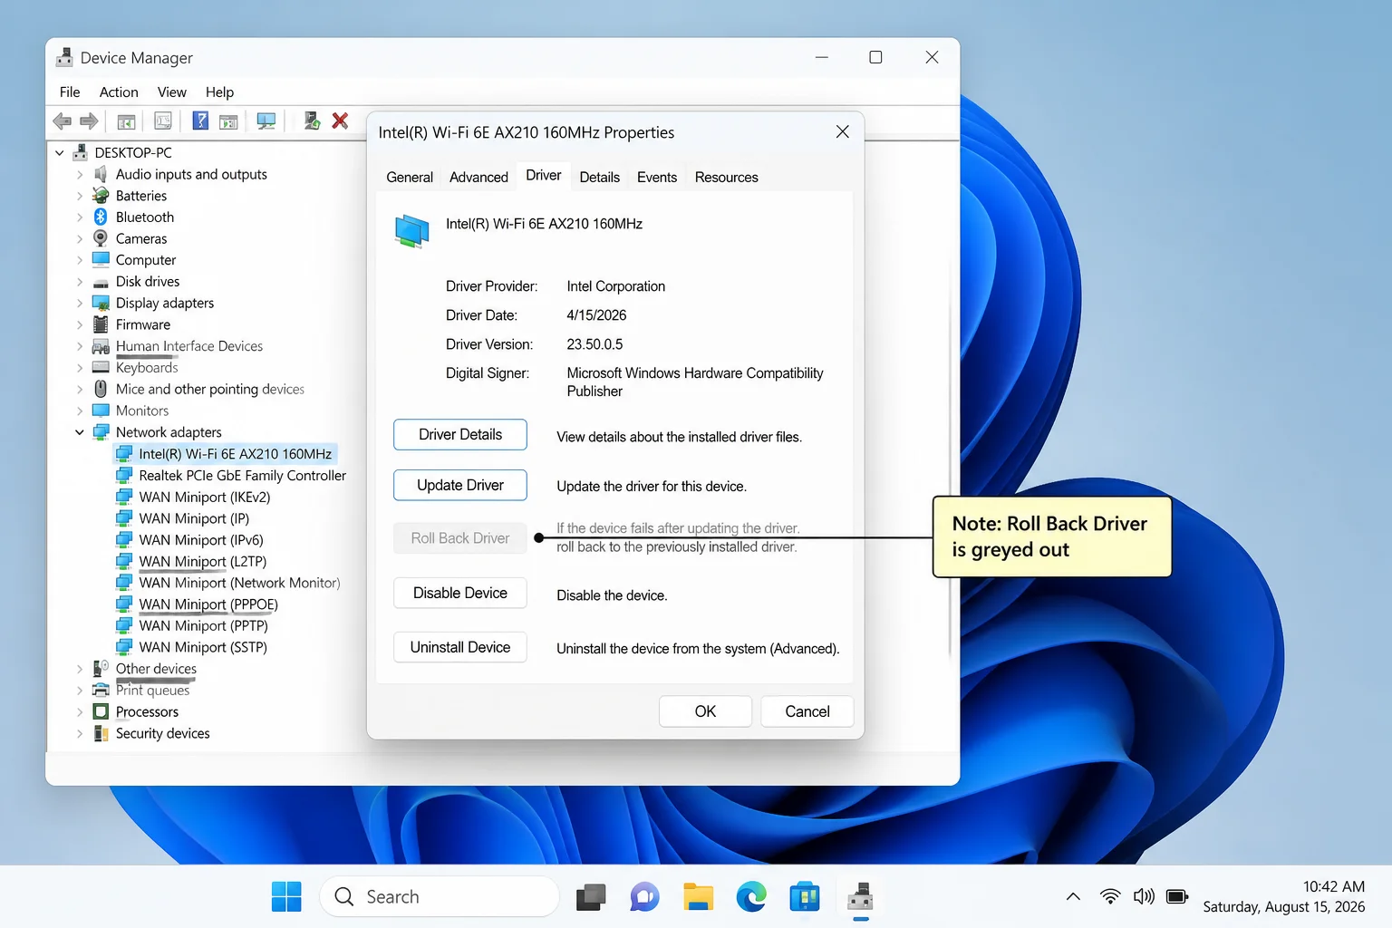
Task: Click the red X Uninstall device toolbar icon
Action: (x=341, y=121)
